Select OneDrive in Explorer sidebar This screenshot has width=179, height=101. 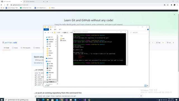pos(49,58)
